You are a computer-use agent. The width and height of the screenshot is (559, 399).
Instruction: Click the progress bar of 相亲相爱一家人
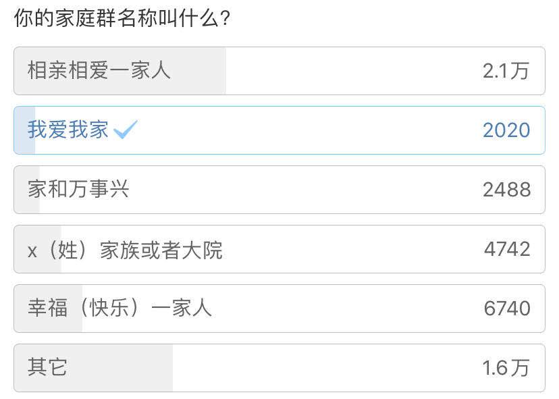(x=122, y=70)
